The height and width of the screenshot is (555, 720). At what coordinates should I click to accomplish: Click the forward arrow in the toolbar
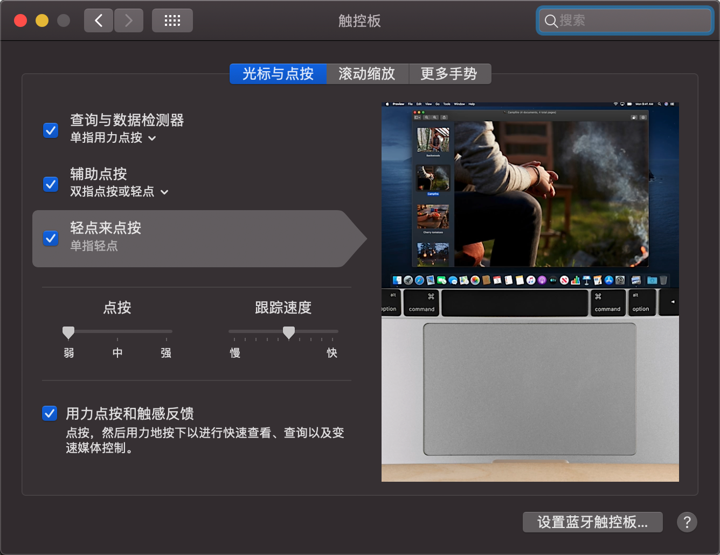(129, 20)
